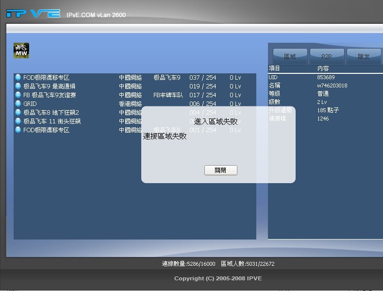The width and height of the screenshot is (383, 291).
Task: Select the 极品飞车9 最高通缉 room
Action: [50, 86]
